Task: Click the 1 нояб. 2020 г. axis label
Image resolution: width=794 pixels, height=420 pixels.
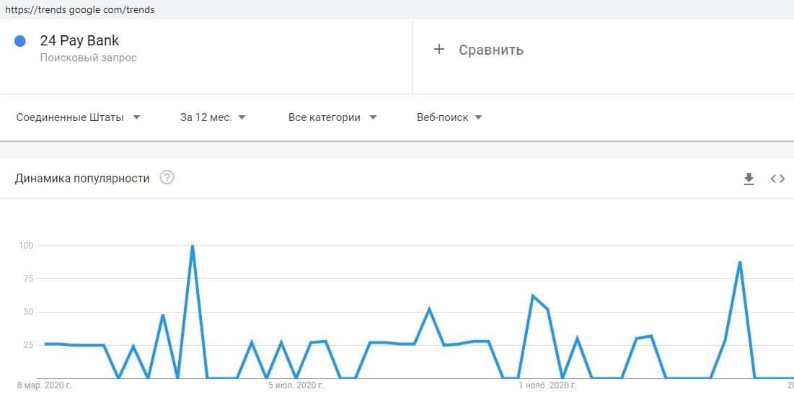Action: point(547,385)
